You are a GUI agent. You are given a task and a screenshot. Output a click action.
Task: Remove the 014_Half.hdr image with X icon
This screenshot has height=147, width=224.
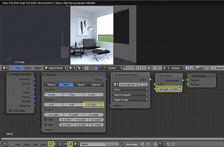[147, 84]
